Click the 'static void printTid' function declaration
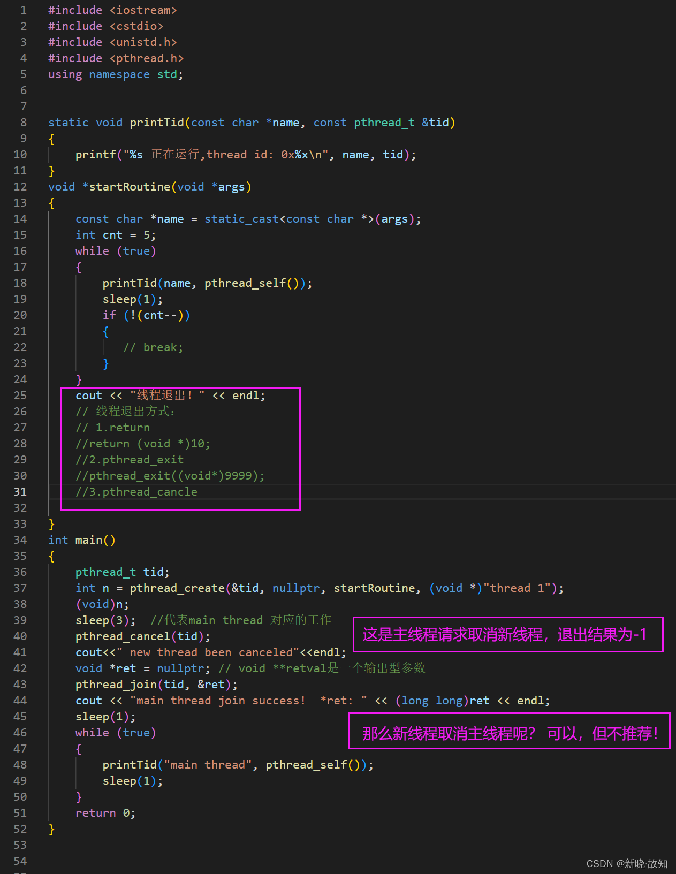This screenshot has height=874, width=676. point(252,123)
